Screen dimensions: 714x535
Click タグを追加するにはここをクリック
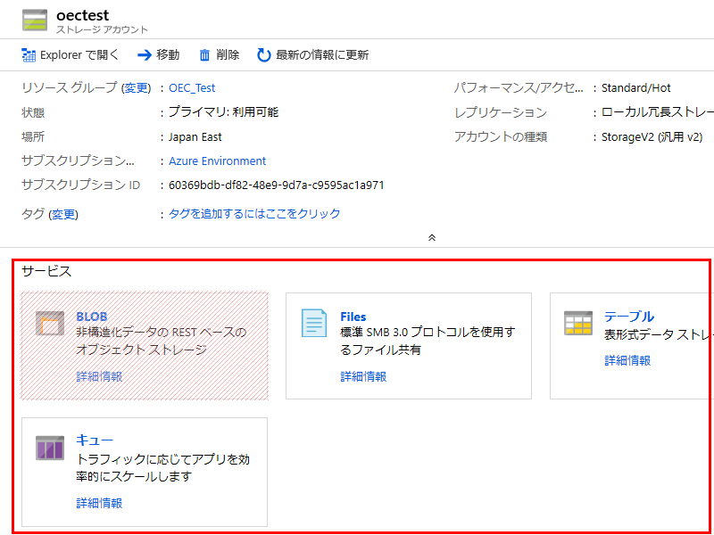[x=254, y=213]
